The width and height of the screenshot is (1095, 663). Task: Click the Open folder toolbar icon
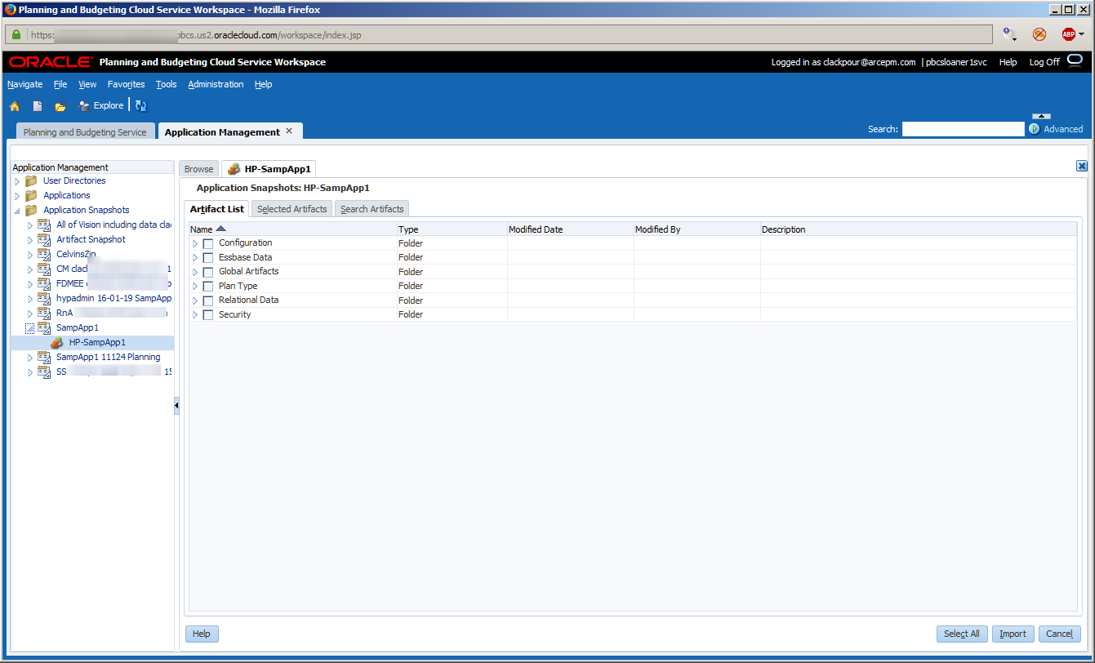click(x=60, y=106)
